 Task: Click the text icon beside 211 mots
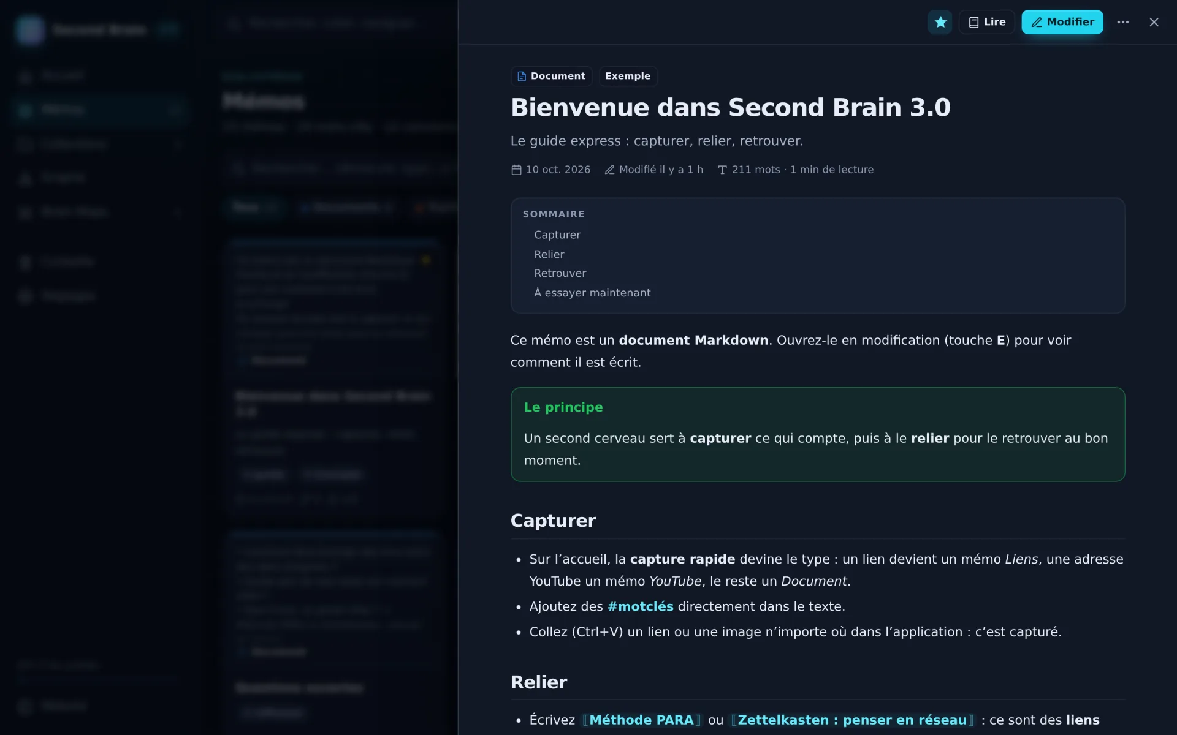[x=722, y=170]
